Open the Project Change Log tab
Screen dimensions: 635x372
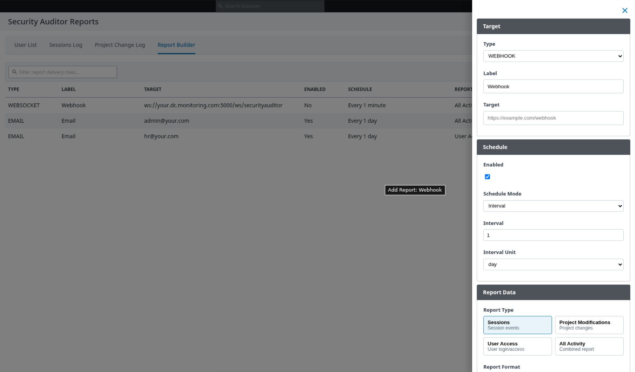(120, 45)
